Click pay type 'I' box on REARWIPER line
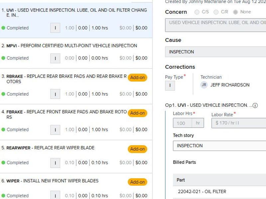Viewport: 266px width, 199px height. tap(55, 163)
